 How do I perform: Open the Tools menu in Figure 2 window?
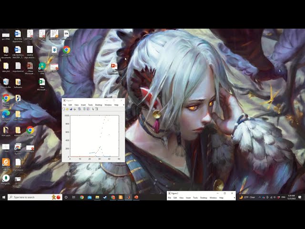[195, 198]
